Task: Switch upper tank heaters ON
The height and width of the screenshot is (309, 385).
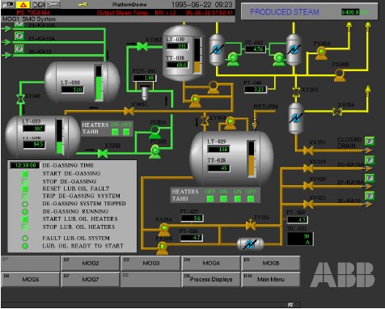Action: click(x=115, y=132)
